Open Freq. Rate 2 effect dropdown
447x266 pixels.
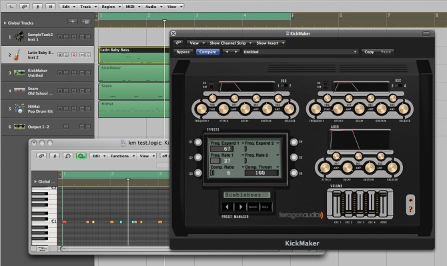tap(278, 155)
